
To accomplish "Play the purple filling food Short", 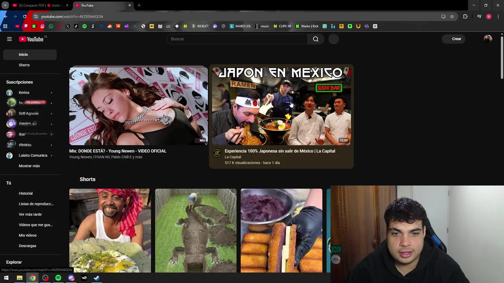I will 282,231.
